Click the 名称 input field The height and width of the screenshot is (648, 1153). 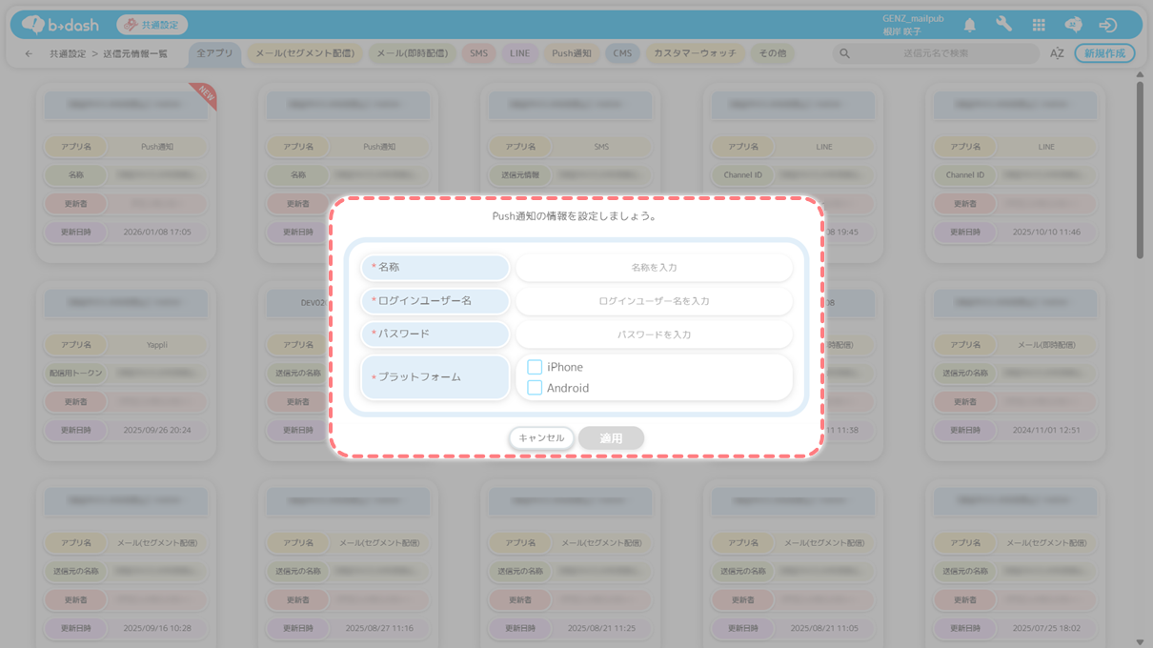point(654,268)
